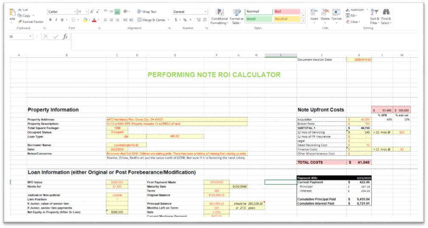
Task: Apply the Neutral cell style
Action: point(287,19)
